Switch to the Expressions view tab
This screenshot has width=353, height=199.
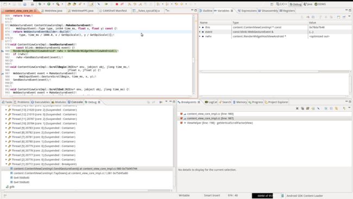(247, 10)
